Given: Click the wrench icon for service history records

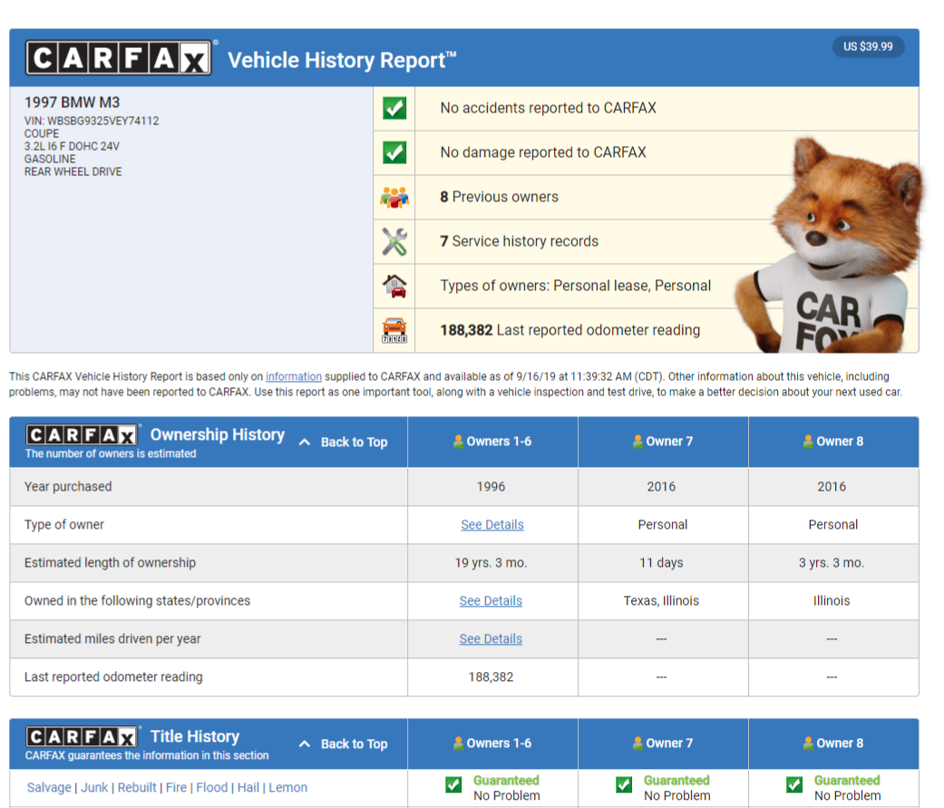Looking at the screenshot, I should [x=394, y=241].
